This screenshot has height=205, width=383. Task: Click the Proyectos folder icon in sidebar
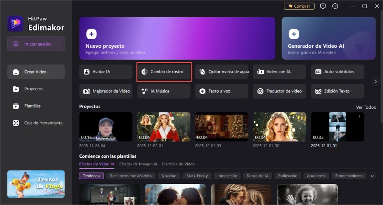click(16, 89)
